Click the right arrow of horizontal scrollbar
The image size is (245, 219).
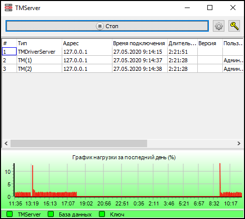(239, 143)
